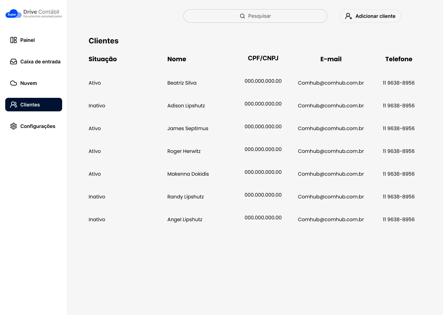Click the Nuvem cloud icon
The height and width of the screenshot is (315, 443).
[x=14, y=83]
